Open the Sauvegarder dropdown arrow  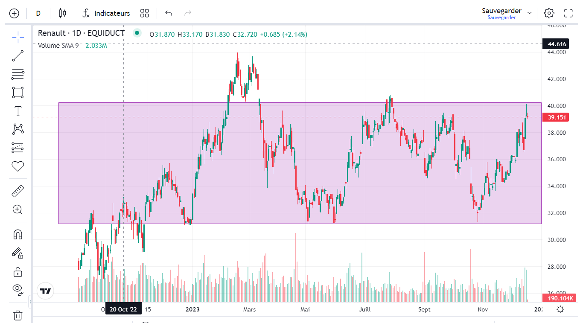530,13
